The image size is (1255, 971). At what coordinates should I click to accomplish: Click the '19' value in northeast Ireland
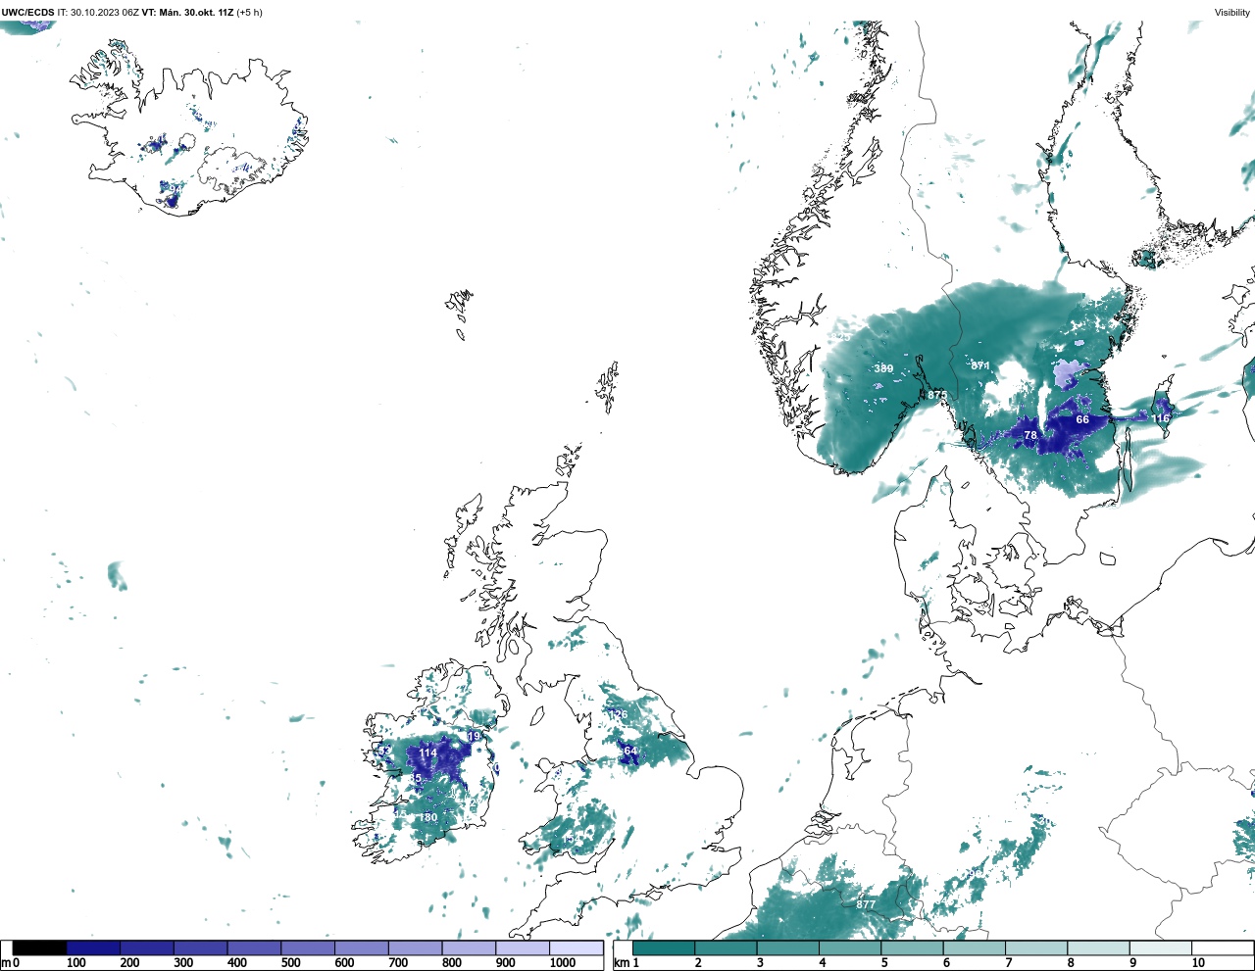click(474, 736)
